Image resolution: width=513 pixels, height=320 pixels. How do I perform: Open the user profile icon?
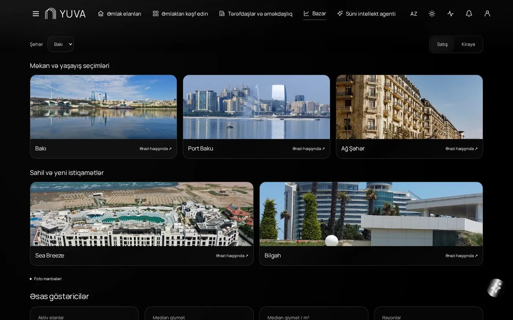[487, 14]
